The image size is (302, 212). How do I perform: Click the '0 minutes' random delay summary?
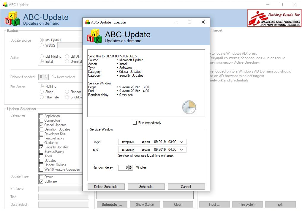(126, 95)
